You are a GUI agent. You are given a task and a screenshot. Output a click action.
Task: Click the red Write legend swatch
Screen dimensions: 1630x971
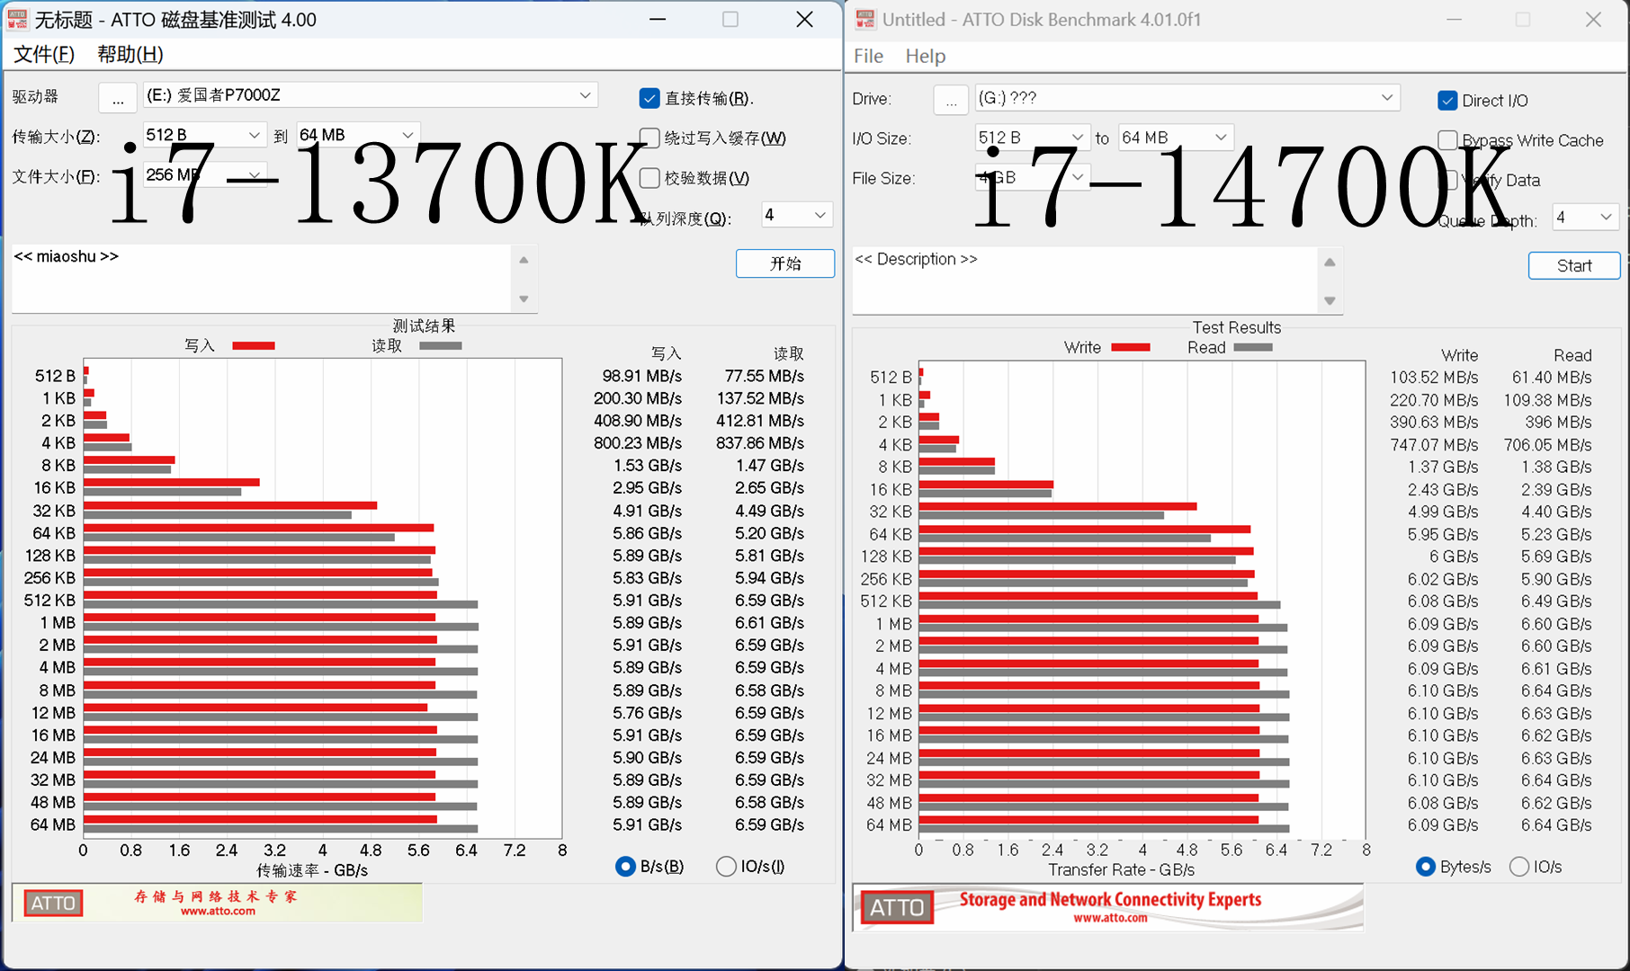(x=1131, y=347)
